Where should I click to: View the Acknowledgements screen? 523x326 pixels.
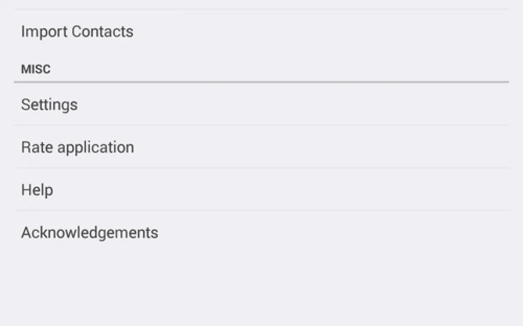click(x=89, y=233)
